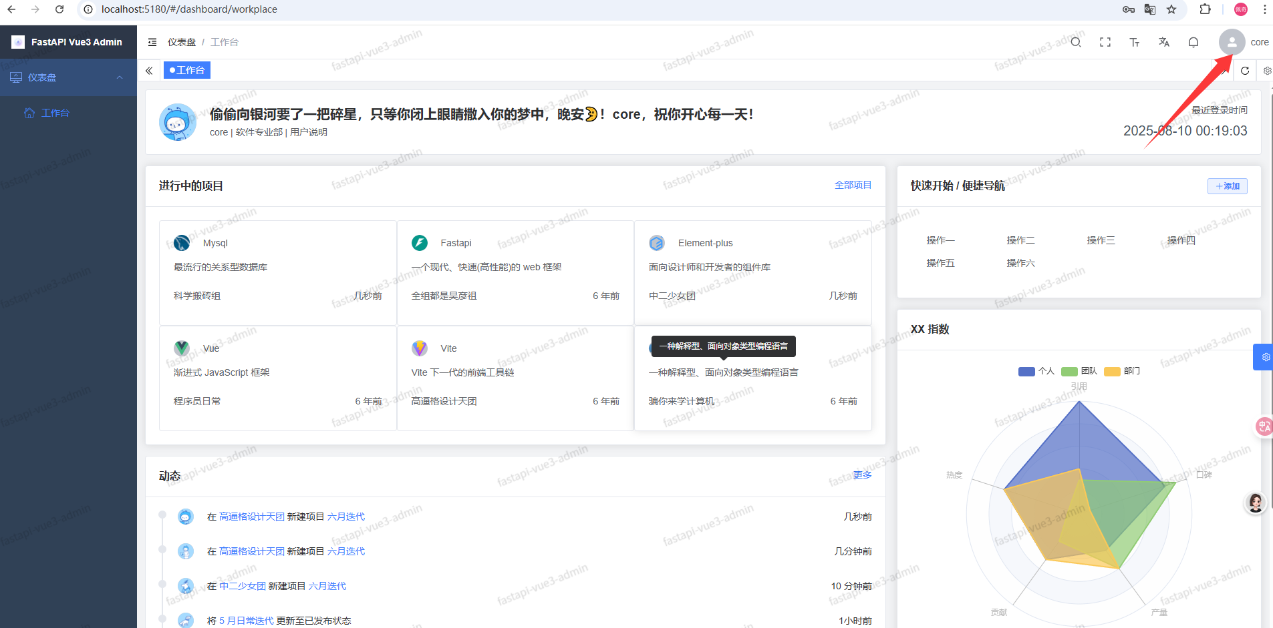Click the 科学搬砖组 team name
The width and height of the screenshot is (1273, 628).
(x=197, y=296)
